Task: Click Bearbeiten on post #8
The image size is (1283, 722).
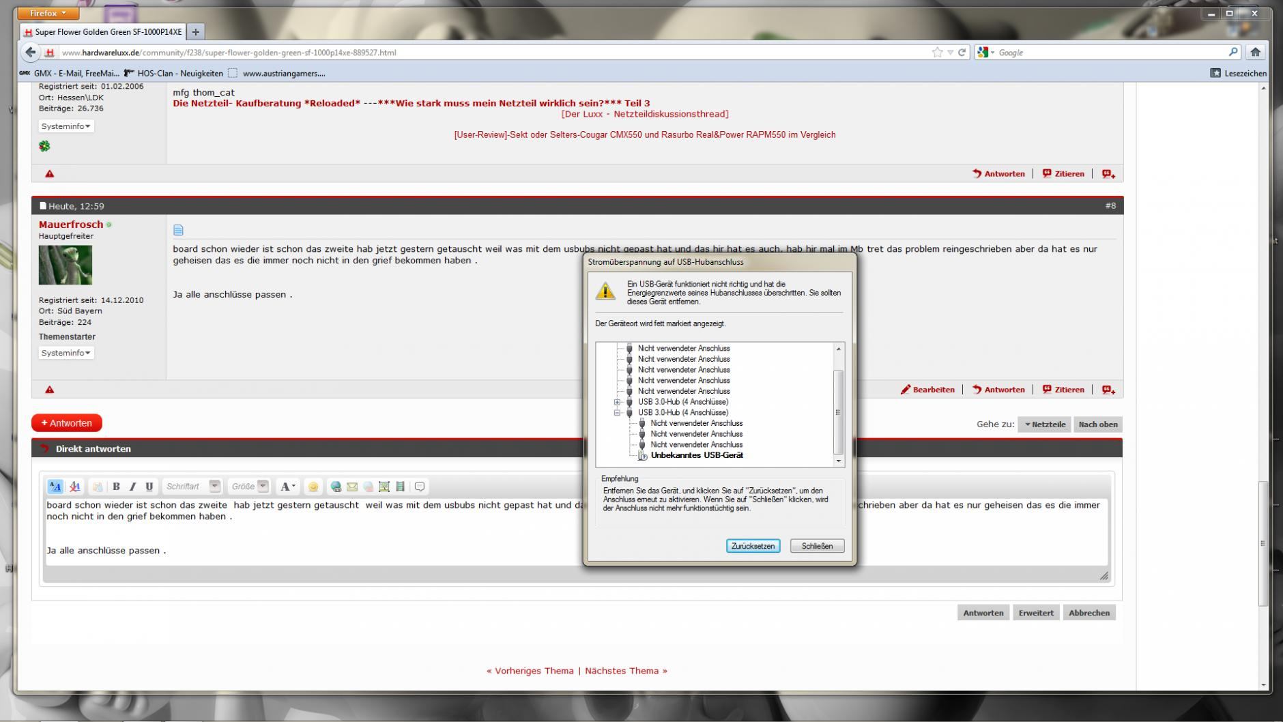Action: tap(927, 390)
